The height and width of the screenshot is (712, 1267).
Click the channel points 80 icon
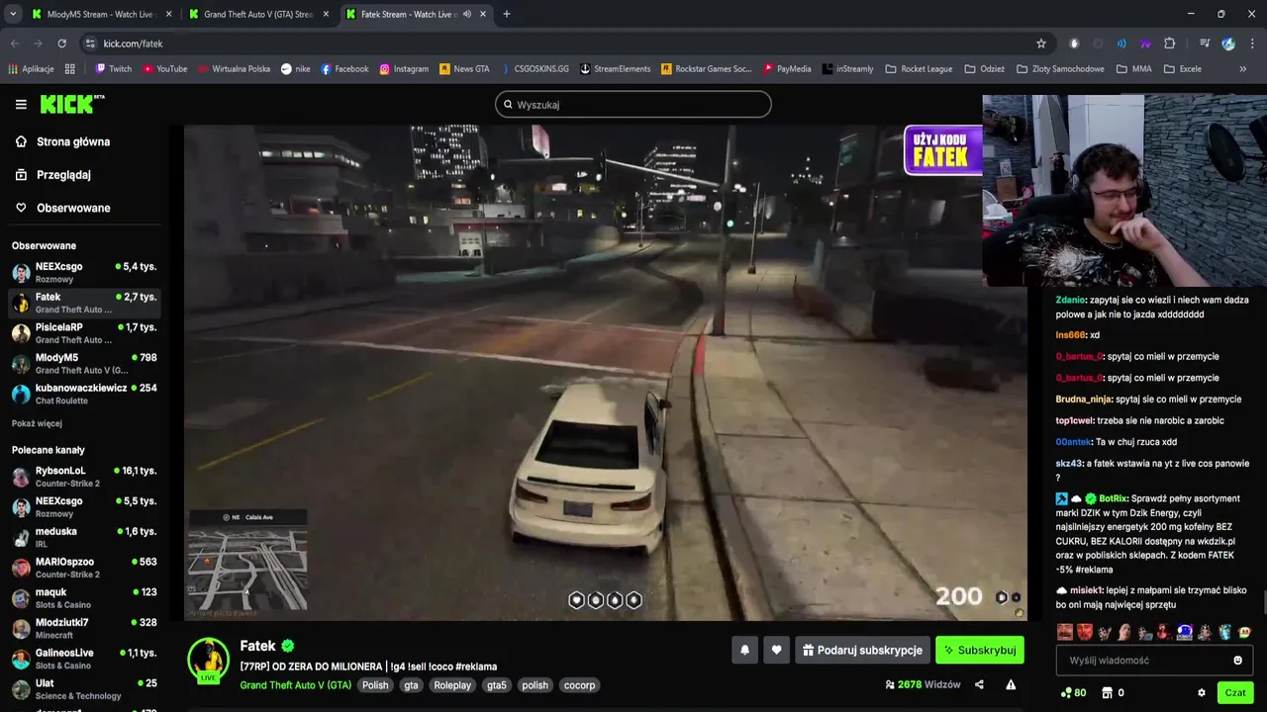tap(1073, 693)
